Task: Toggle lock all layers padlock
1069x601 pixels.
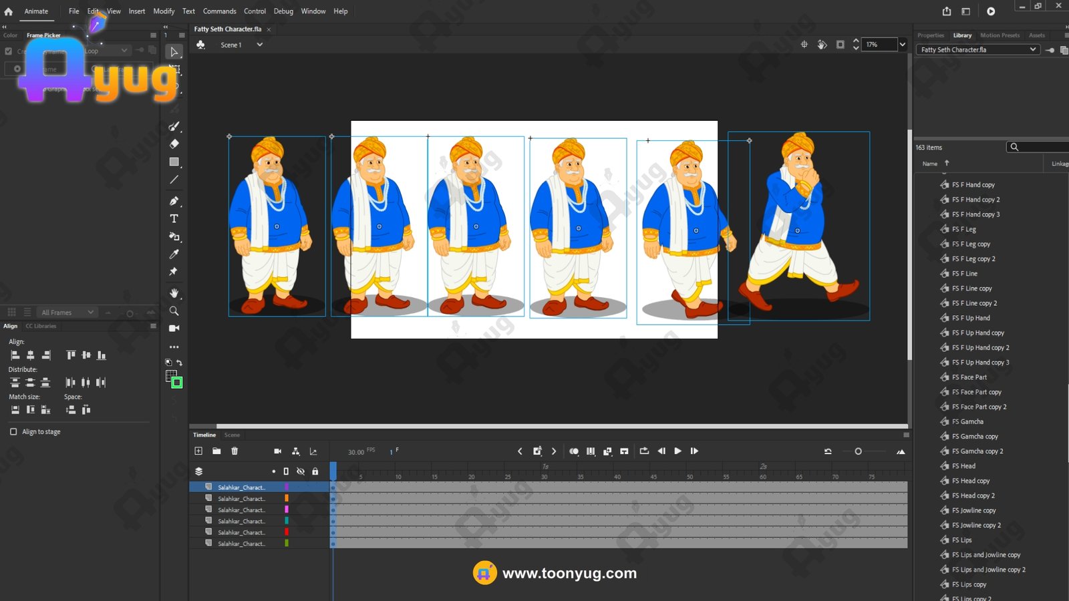Action: 315,471
